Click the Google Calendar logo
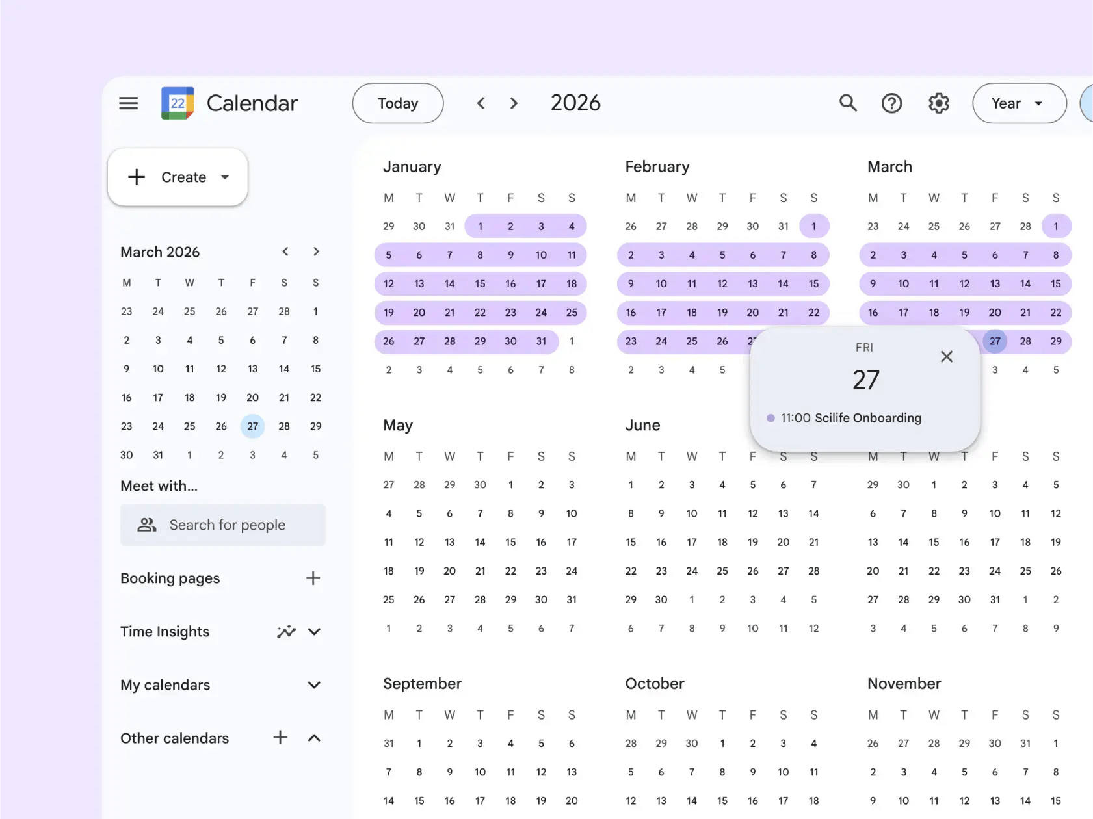 point(178,103)
